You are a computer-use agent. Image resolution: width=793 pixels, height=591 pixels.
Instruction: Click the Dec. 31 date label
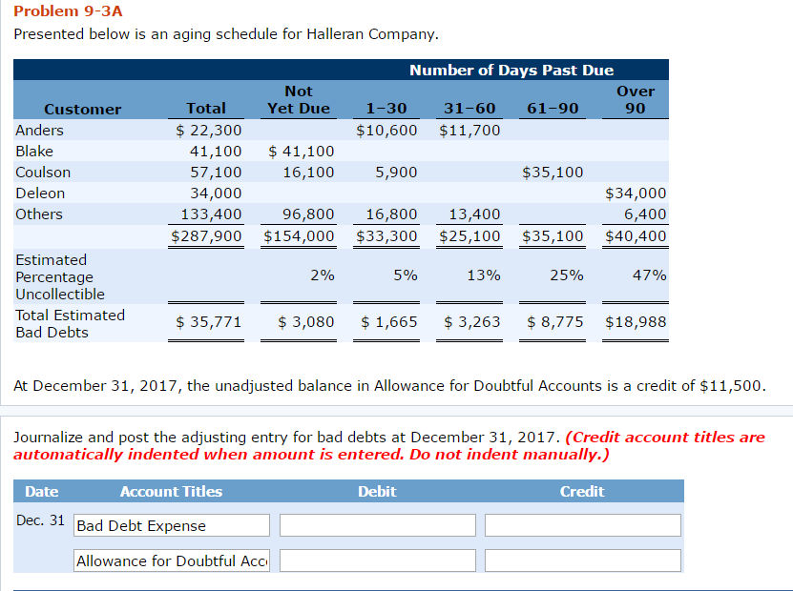[40, 520]
